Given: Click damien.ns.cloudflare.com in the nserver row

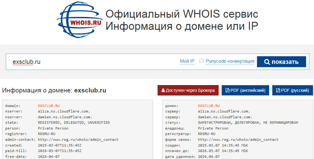Looking at the screenshot, I should [x=65, y=117].
